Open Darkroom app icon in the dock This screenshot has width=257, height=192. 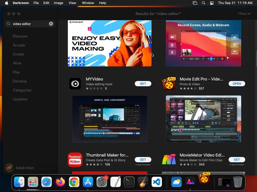(x=190, y=182)
